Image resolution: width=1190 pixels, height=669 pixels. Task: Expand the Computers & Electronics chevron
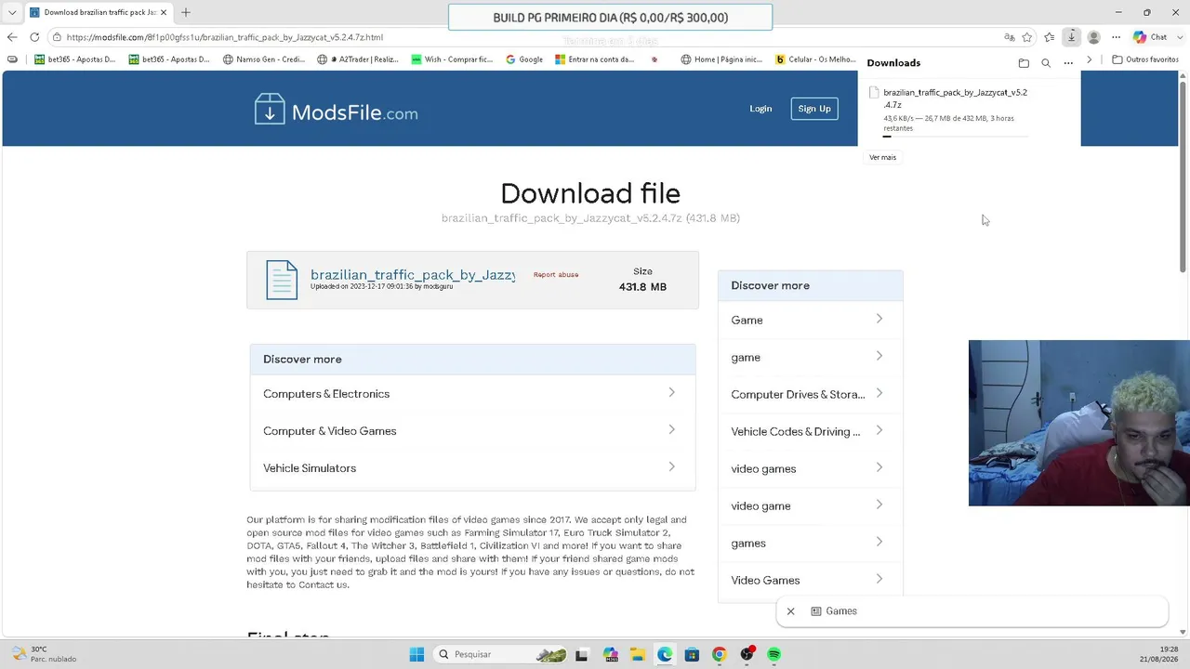[671, 393]
